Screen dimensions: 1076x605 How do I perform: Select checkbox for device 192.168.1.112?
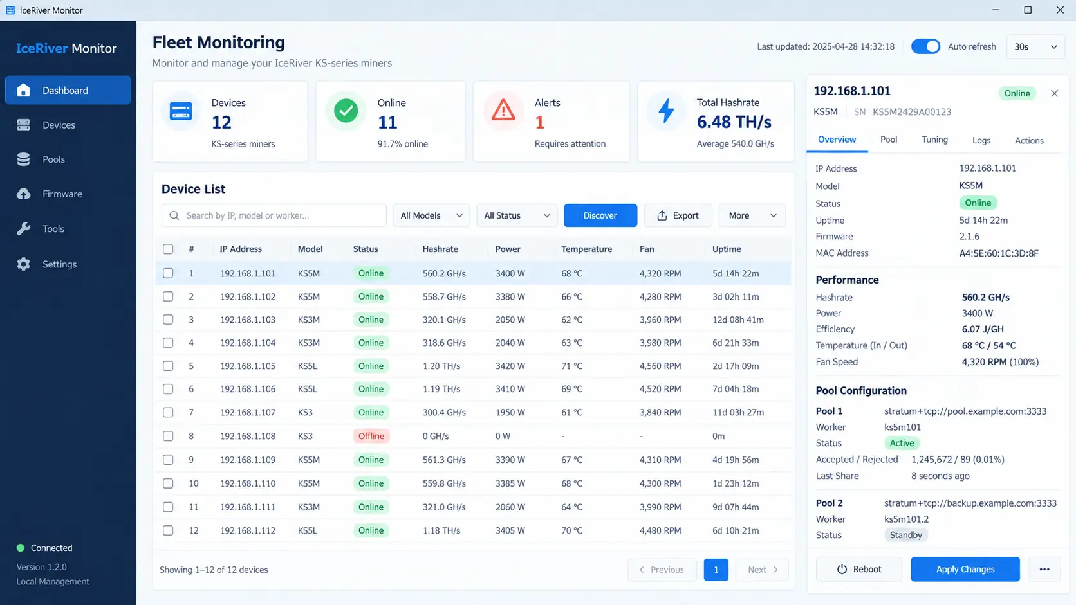[168, 530]
